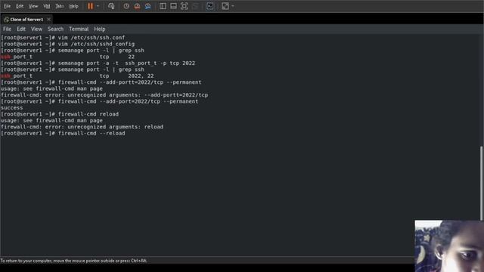Click the greyed-out Unity mode icon
This screenshot has width=484, height=272.
click(x=195, y=6)
